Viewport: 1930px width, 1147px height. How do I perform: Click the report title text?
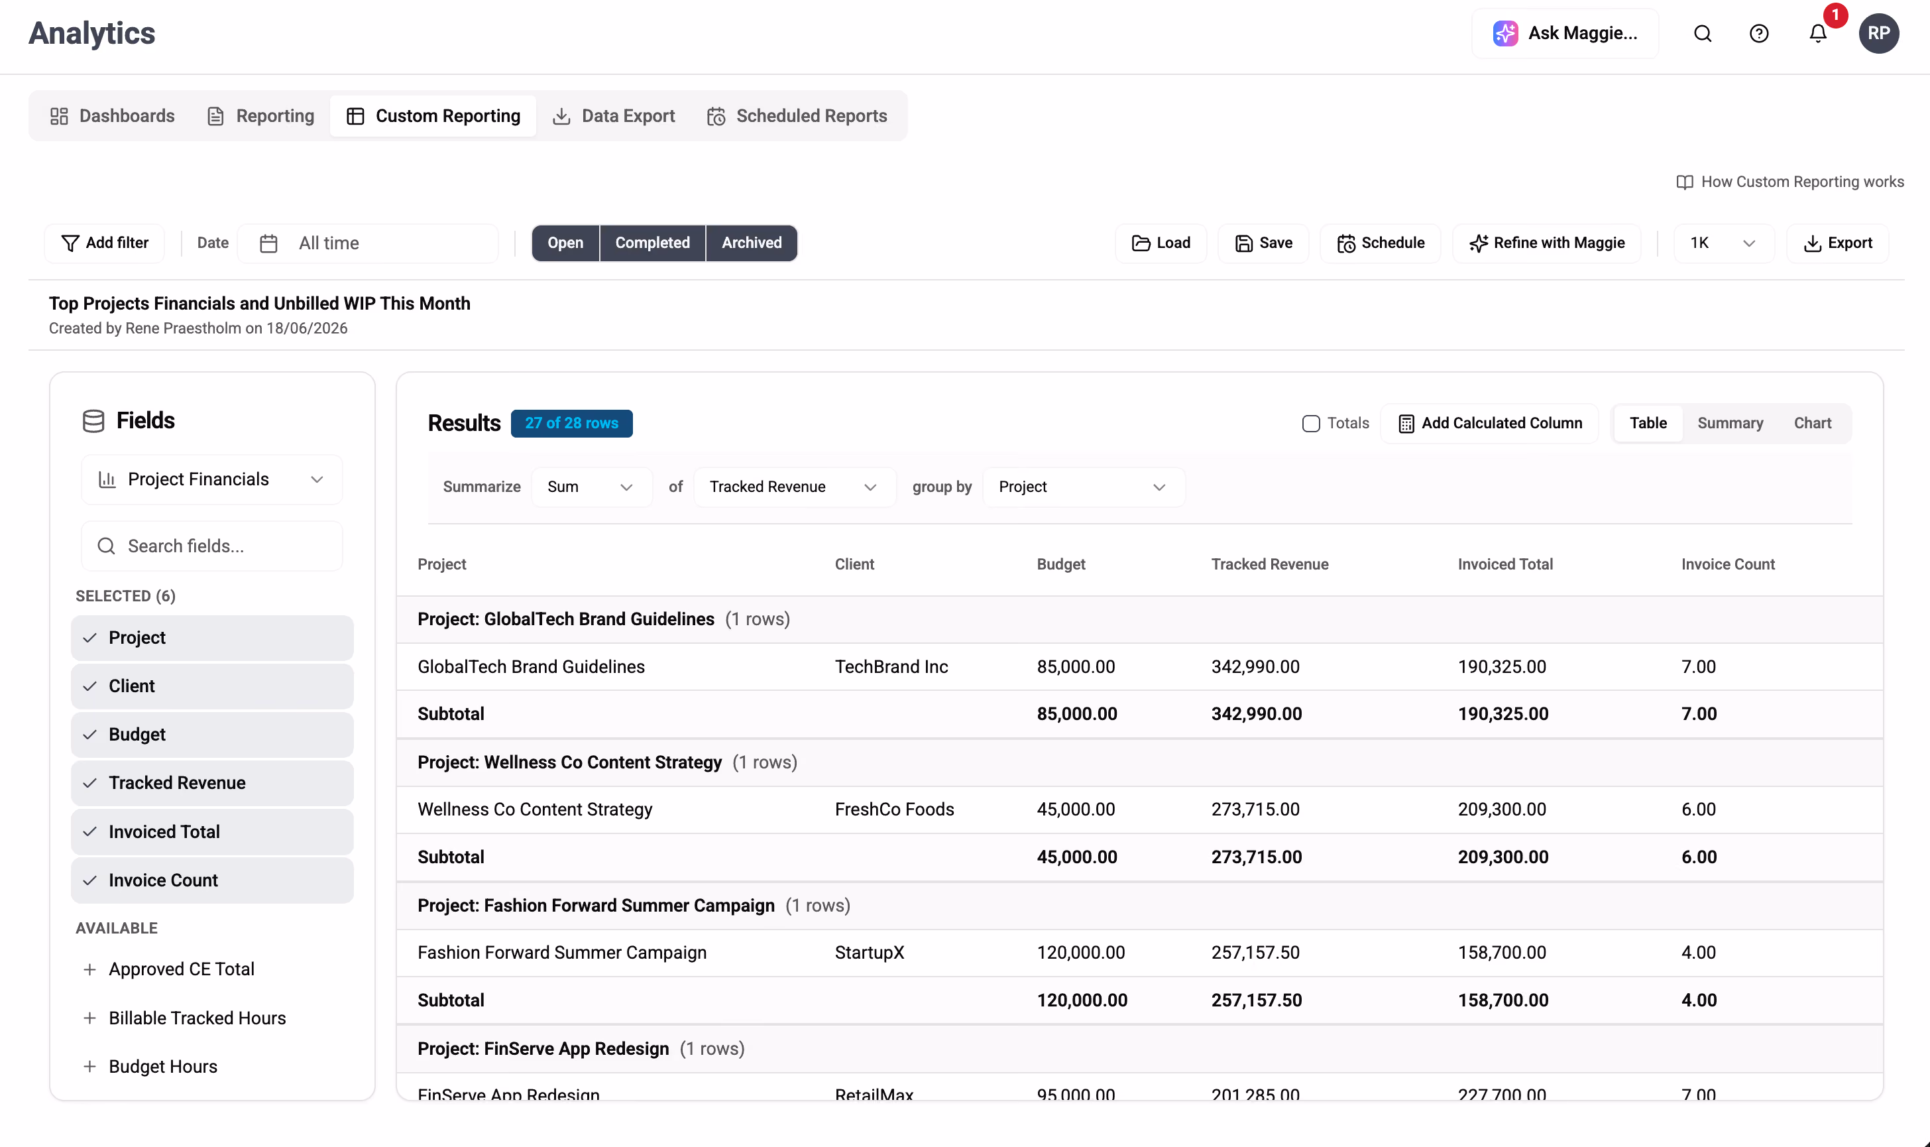pyautogui.click(x=260, y=304)
